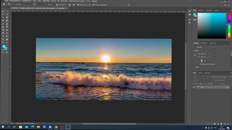
Task: Open crop ratio dropdown
Action: click(18, 4)
